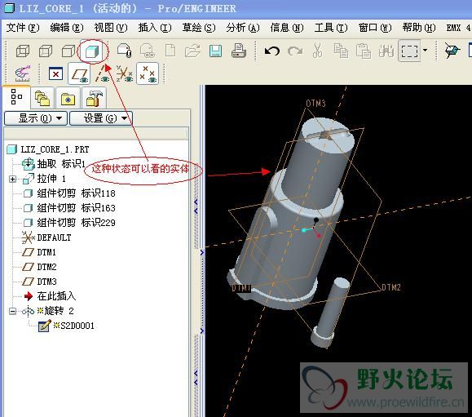The height and width of the screenshot is (417, 472).
Task: Select the S2D0001 sketch item
Action: [66, 326]
